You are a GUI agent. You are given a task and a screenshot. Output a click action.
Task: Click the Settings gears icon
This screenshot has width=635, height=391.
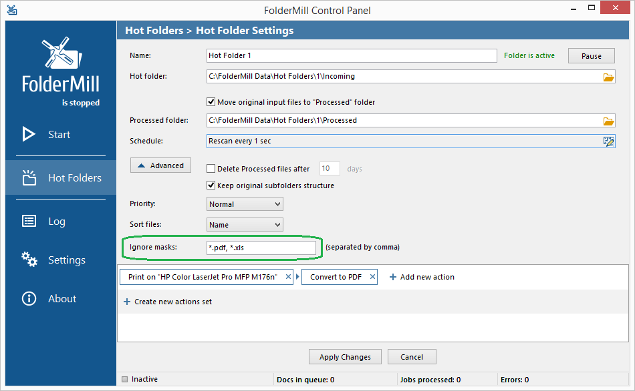(x=29, y=259)
